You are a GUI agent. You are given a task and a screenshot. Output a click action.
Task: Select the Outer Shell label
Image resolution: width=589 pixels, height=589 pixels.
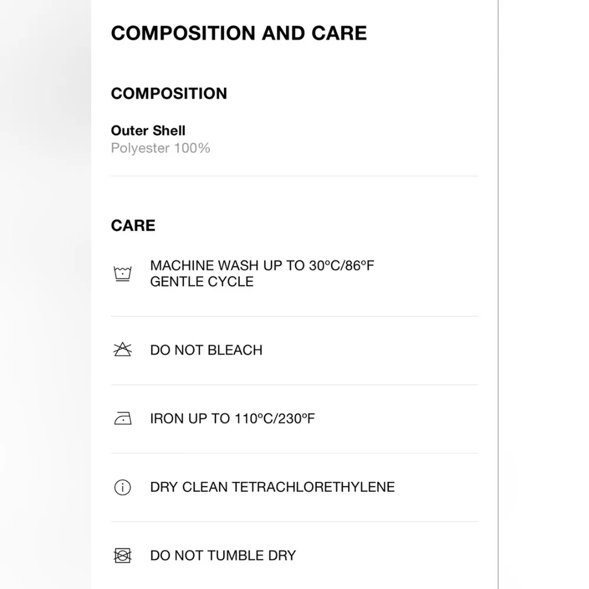pyautogui.click(x=148, y=131)
